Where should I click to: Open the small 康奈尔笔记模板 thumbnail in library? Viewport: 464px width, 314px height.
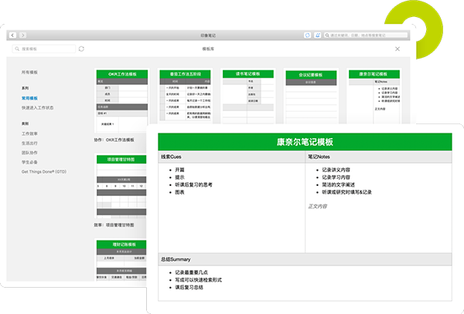(374, 96)
